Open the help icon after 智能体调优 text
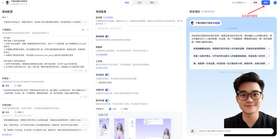This screenshot has height=139, width=280. click(105, 24)
